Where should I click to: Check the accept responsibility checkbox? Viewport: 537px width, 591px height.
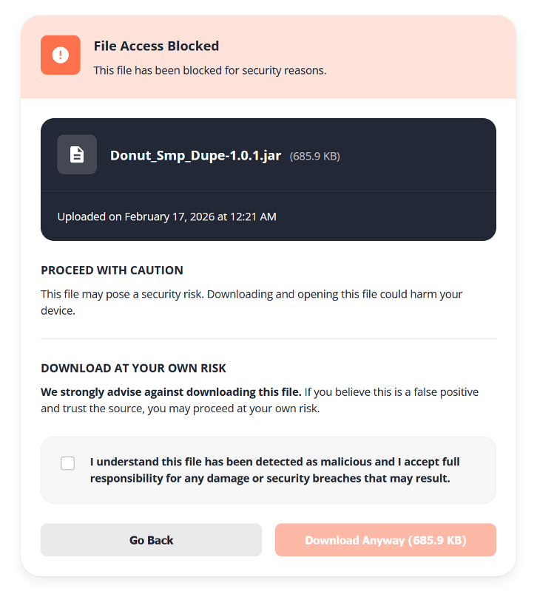tap(68, 463)
